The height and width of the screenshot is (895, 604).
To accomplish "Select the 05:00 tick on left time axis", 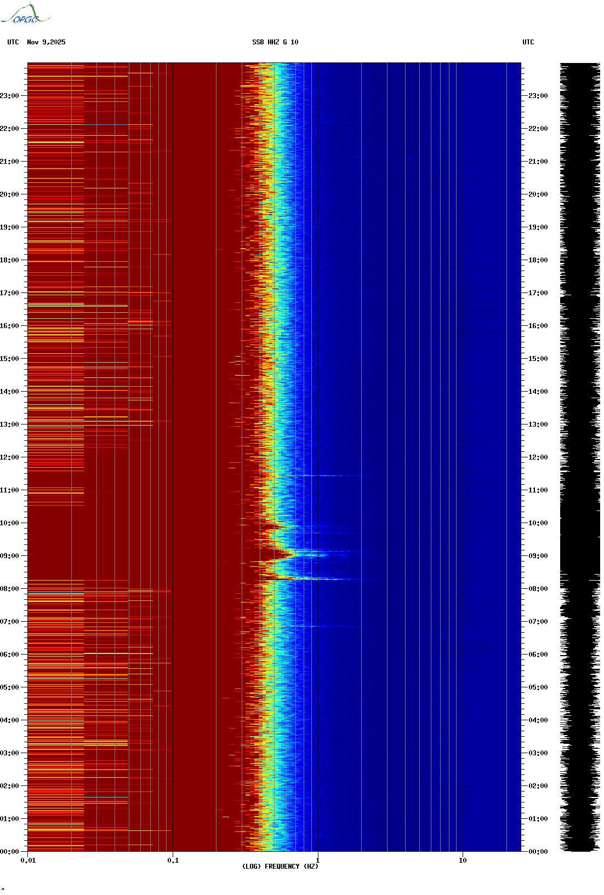I will tap(10, 687).
